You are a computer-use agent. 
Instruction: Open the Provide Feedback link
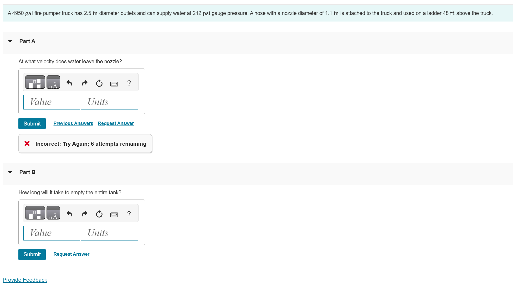click(25, 280)
